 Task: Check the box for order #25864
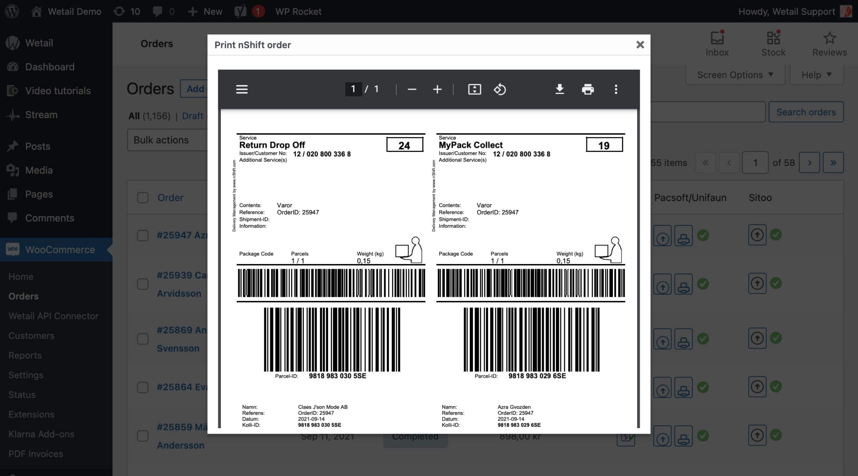coord(142,387)
